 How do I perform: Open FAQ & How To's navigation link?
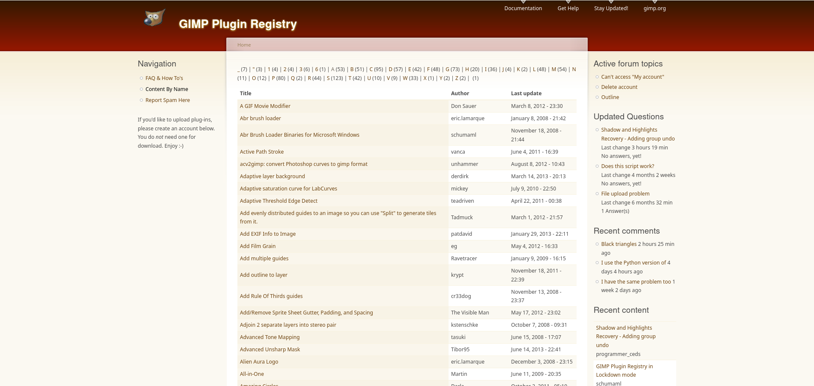(x=164, y=78)
